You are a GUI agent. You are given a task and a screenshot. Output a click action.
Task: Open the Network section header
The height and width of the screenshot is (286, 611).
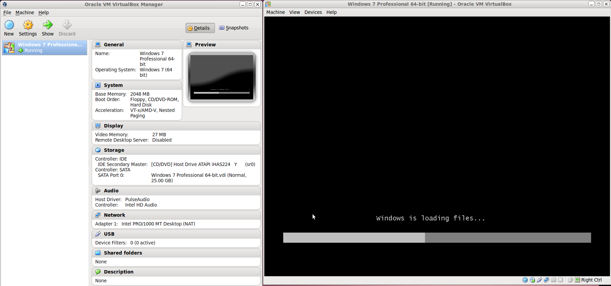tap(176, 215)
